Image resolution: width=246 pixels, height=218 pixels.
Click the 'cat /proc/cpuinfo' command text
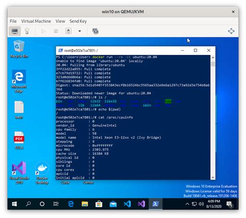116,118
